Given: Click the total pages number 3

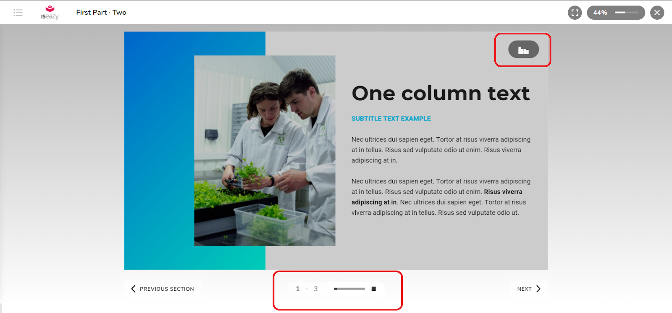Looking at the screenshot, I should [316, 289].
